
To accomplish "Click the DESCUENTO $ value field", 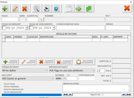I will click(x=121, y=66).
